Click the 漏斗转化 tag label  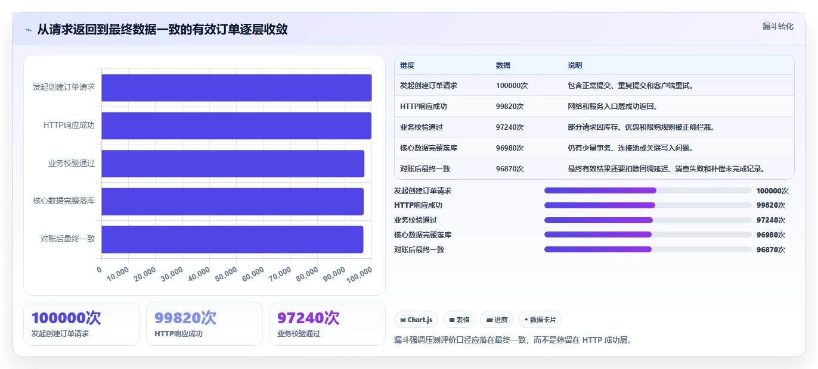click(x=778, y=26)
